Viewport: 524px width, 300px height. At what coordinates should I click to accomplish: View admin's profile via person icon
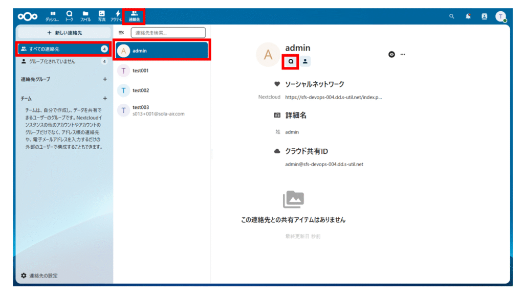click(305, 61)
